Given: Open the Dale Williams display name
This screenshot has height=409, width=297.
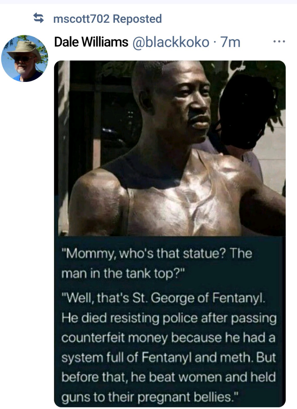Looking at the screenshot, I should point(91,42).
